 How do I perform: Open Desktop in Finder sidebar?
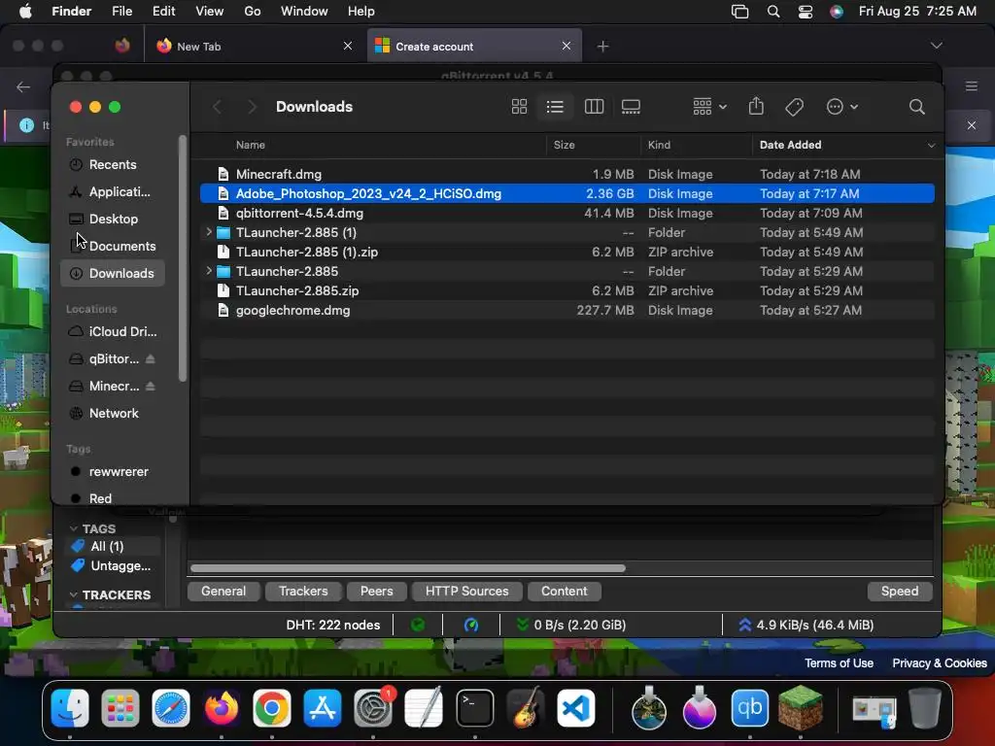pos(113,219)
